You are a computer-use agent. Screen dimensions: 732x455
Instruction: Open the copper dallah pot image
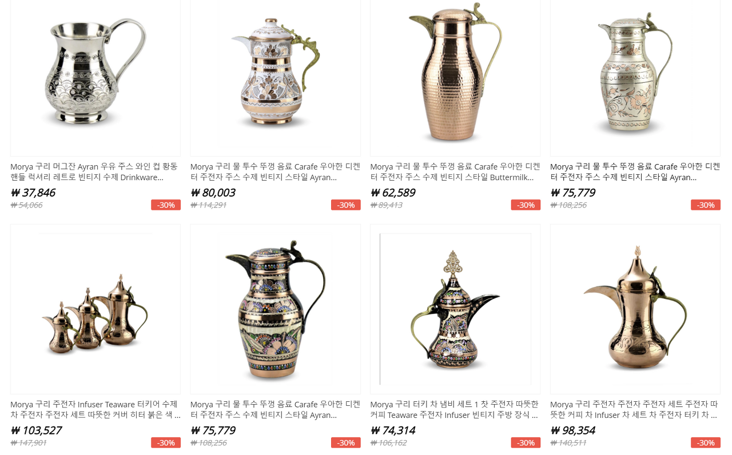click(635, 309)
